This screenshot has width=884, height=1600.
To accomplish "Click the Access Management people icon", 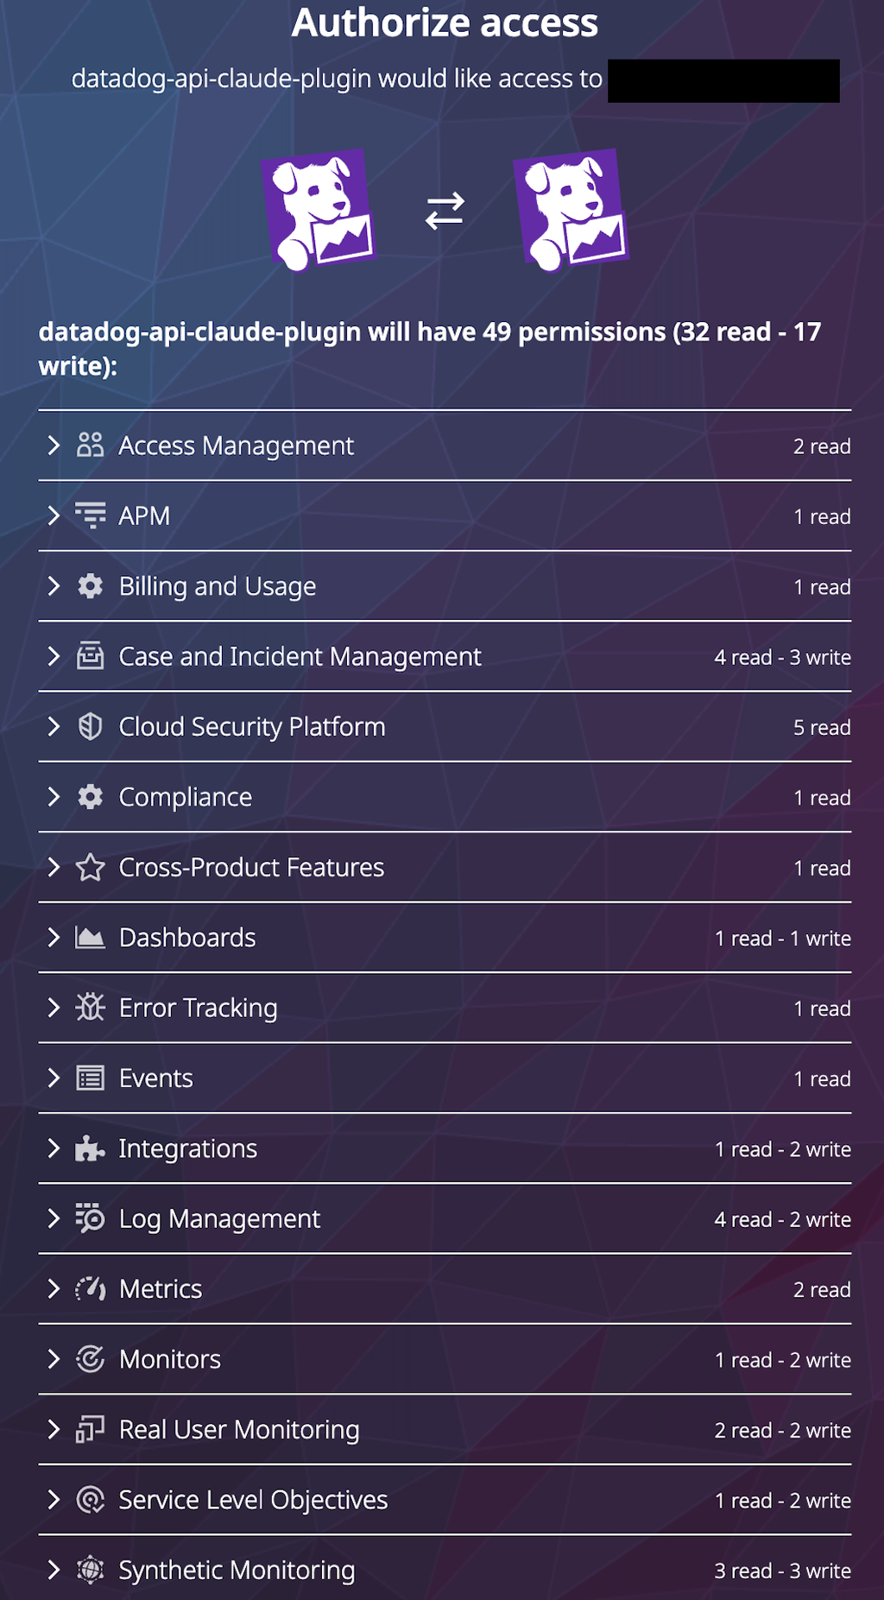I will 90,446.
